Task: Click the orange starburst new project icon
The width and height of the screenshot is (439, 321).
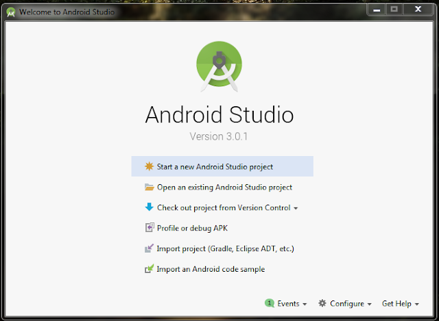Action: click(x=150, y=166)
